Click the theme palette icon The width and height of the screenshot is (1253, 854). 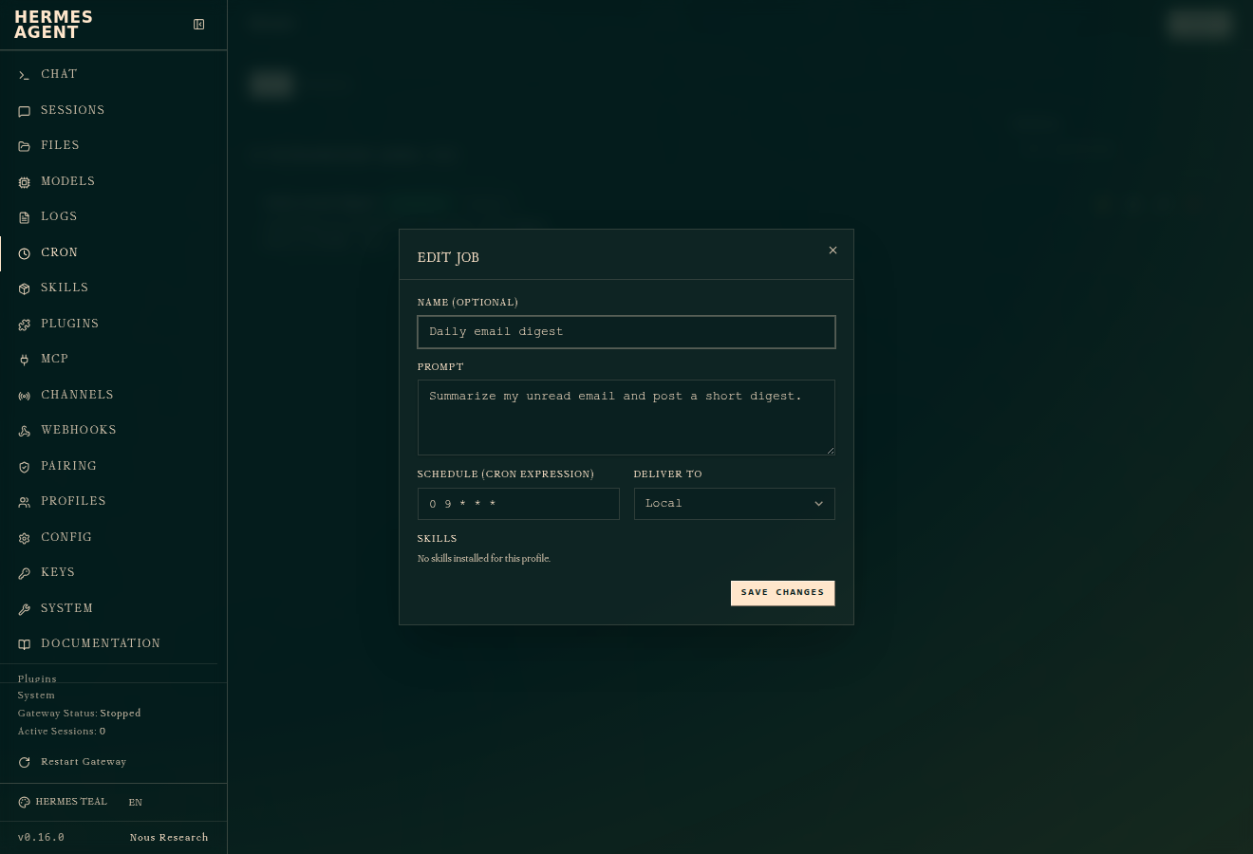(25, 803)
